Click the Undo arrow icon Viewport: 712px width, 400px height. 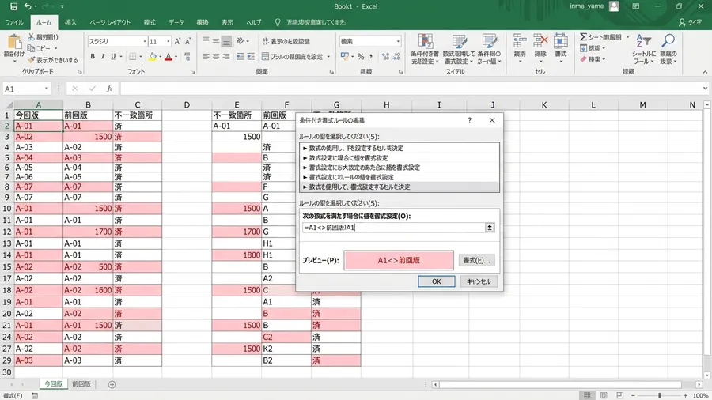click(28, 6)
